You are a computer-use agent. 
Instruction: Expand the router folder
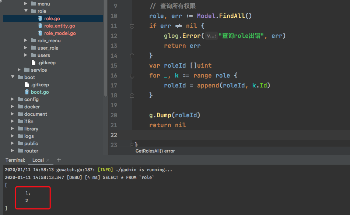pos(12,150)
